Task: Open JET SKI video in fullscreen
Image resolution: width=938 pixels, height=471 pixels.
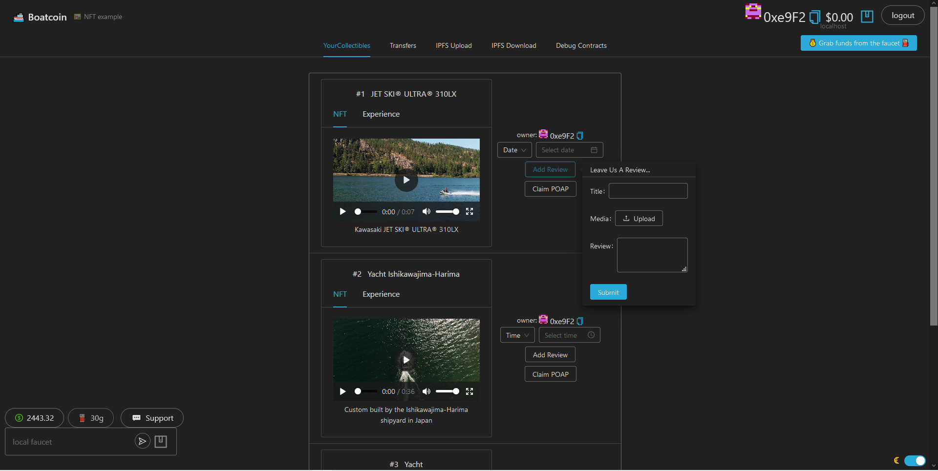Action: tap(469, 211)
